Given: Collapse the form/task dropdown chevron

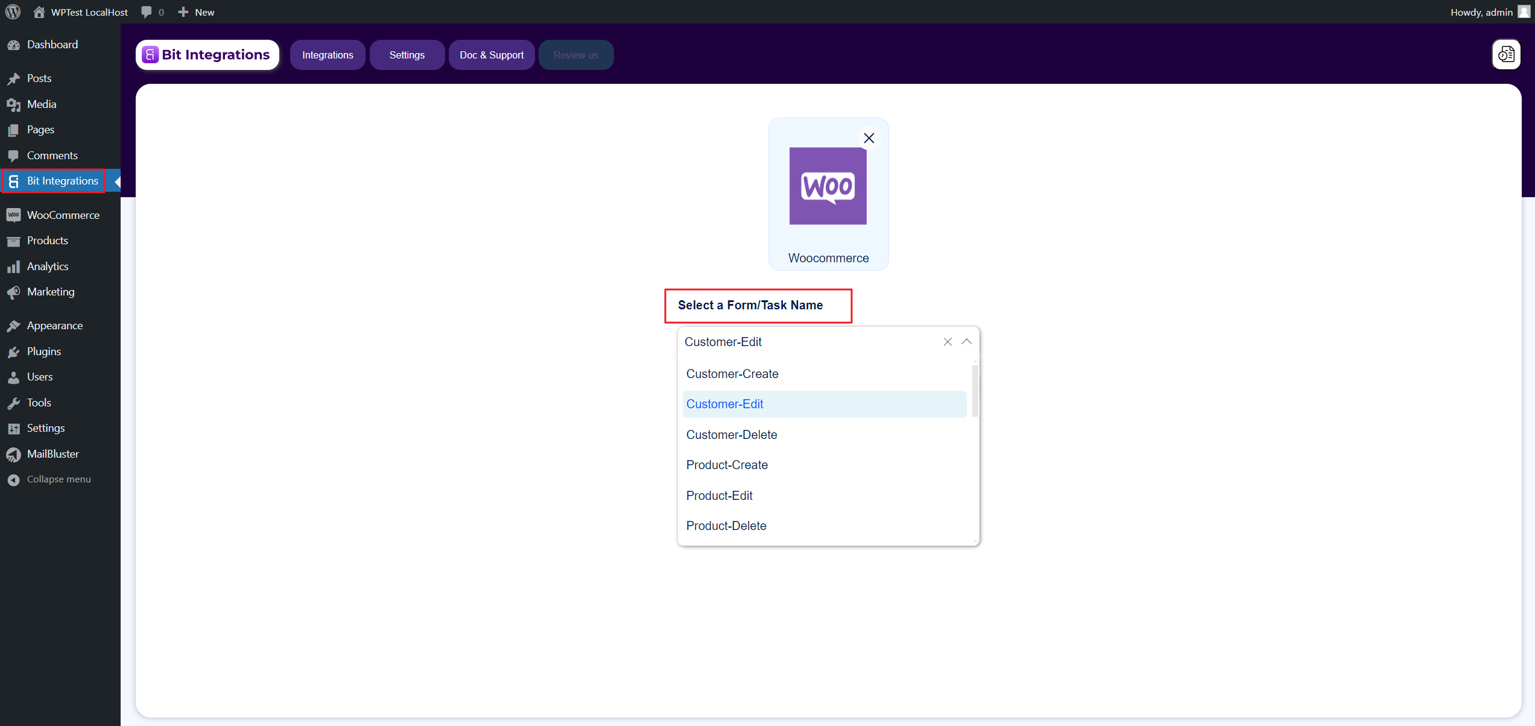Looking at the screenshot, I should pos(966,342).
